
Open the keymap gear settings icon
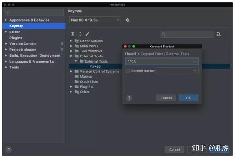click(127, 20)
